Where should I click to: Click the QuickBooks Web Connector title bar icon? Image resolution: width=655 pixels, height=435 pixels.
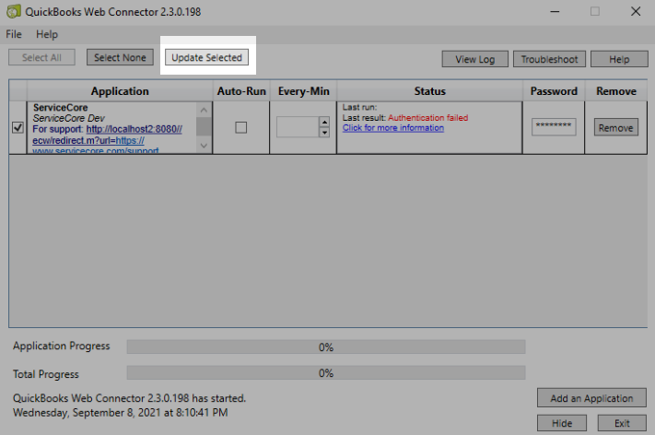pyautogui.click(x=14, y=11)
